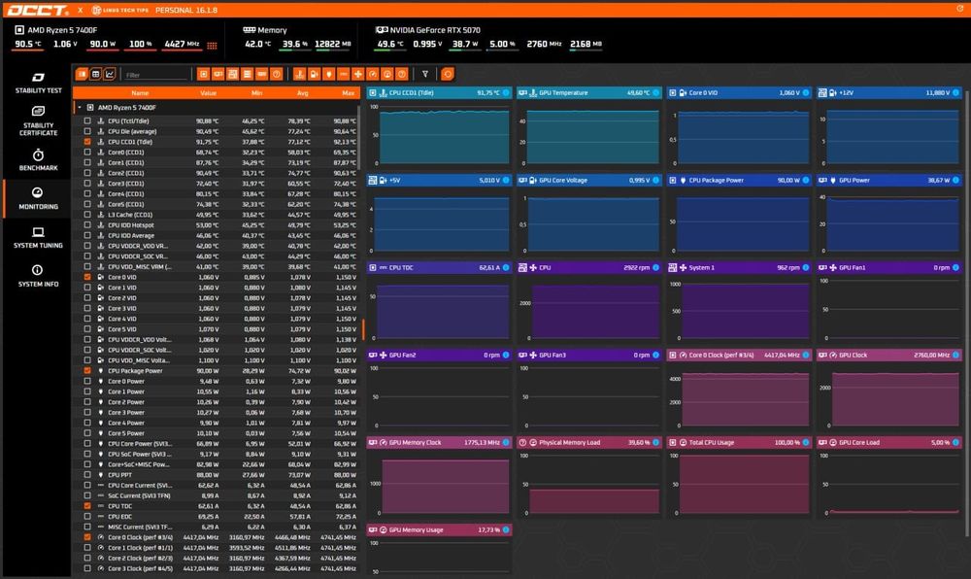The height and width of the screenshot is (579, 971).
Task: Toggle the GPU sensor source filter icon
Action: tap(218, 74)
